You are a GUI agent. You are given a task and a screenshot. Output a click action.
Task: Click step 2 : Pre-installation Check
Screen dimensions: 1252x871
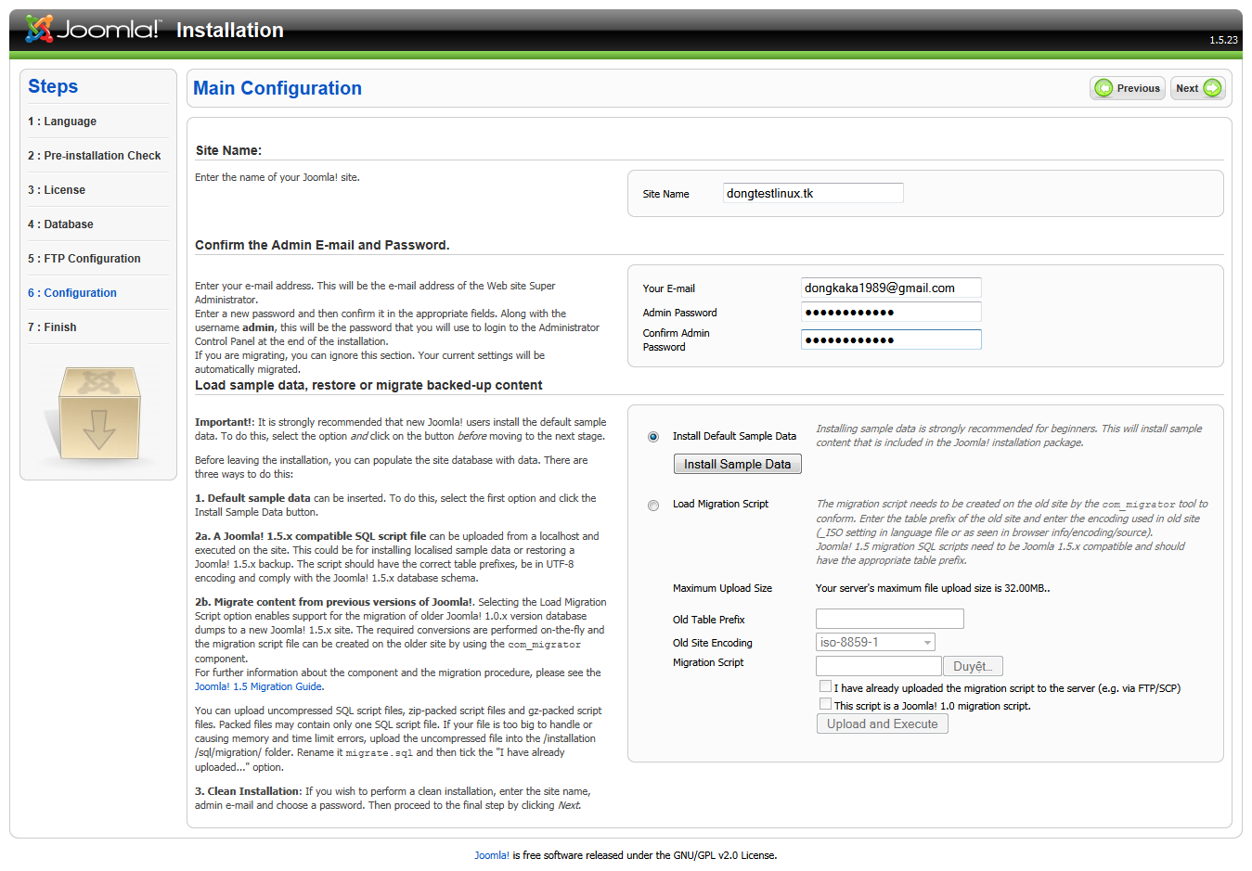(95, 156)
